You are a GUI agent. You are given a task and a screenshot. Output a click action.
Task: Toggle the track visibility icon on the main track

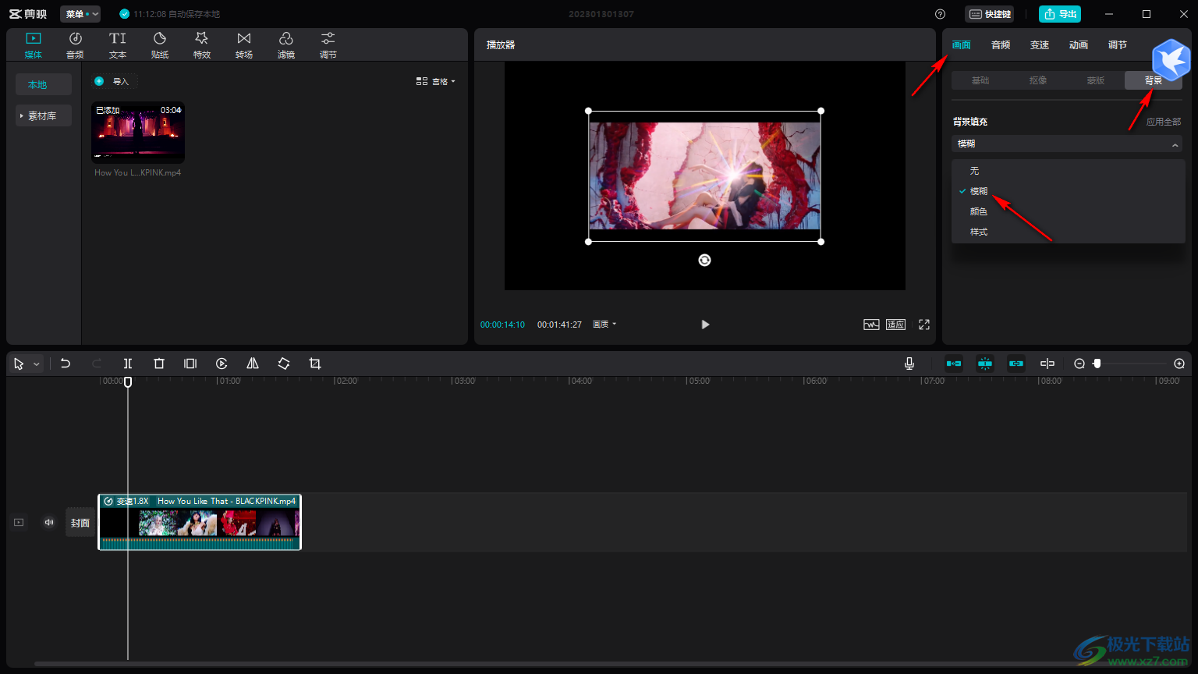19,522
